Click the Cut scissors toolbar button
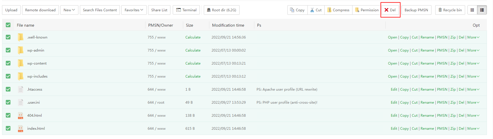Image resolution: width=493 pixels, height=139 pixels. [316, 10]
